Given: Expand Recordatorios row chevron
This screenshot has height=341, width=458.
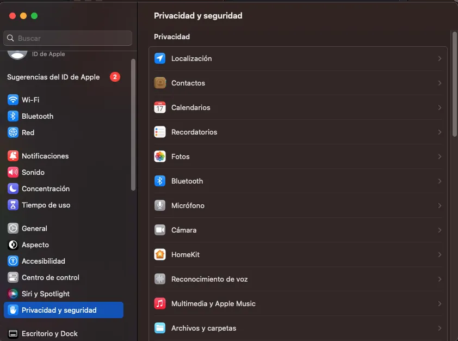Looking at the screenshot, I should [x=440, y=132].
